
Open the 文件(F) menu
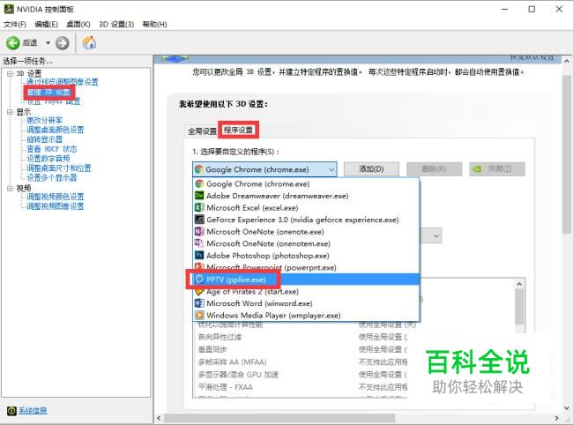pyautogui.click(x=15, y=25)
